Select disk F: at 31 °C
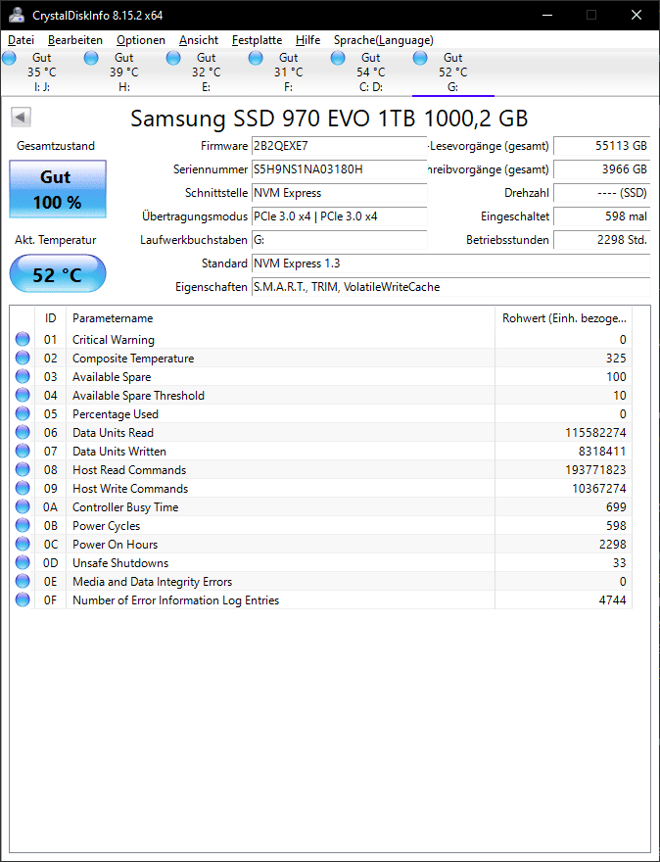This screenshot has height=862, width=660. tap(289, 72)
